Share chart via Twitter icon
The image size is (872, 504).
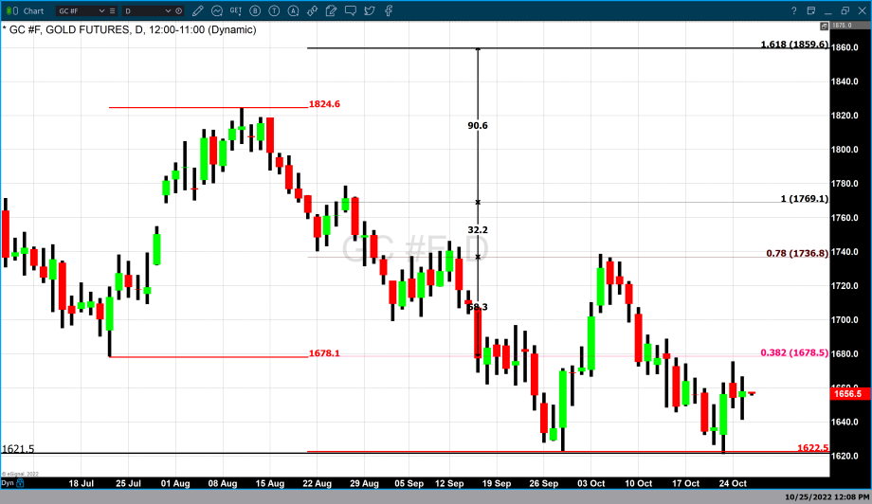click(369, 10)
